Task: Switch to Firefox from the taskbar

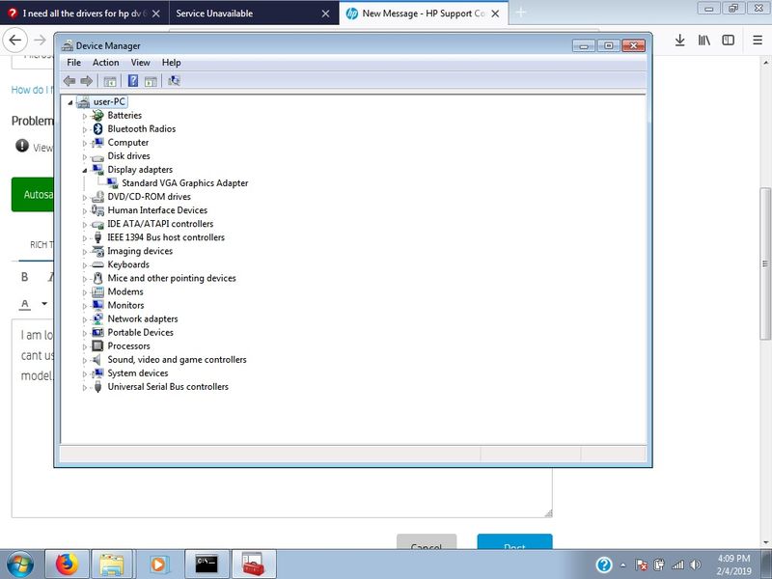Action: 67,565
